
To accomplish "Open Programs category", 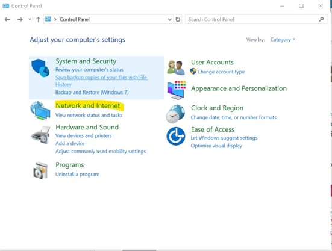I will [70, 165].
